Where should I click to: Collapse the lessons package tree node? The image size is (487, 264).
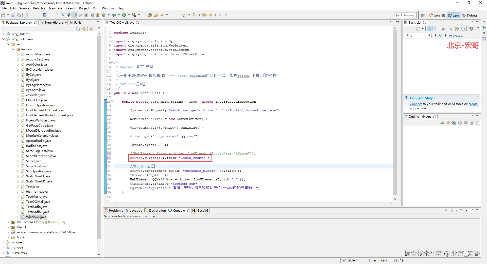[13, 49]
